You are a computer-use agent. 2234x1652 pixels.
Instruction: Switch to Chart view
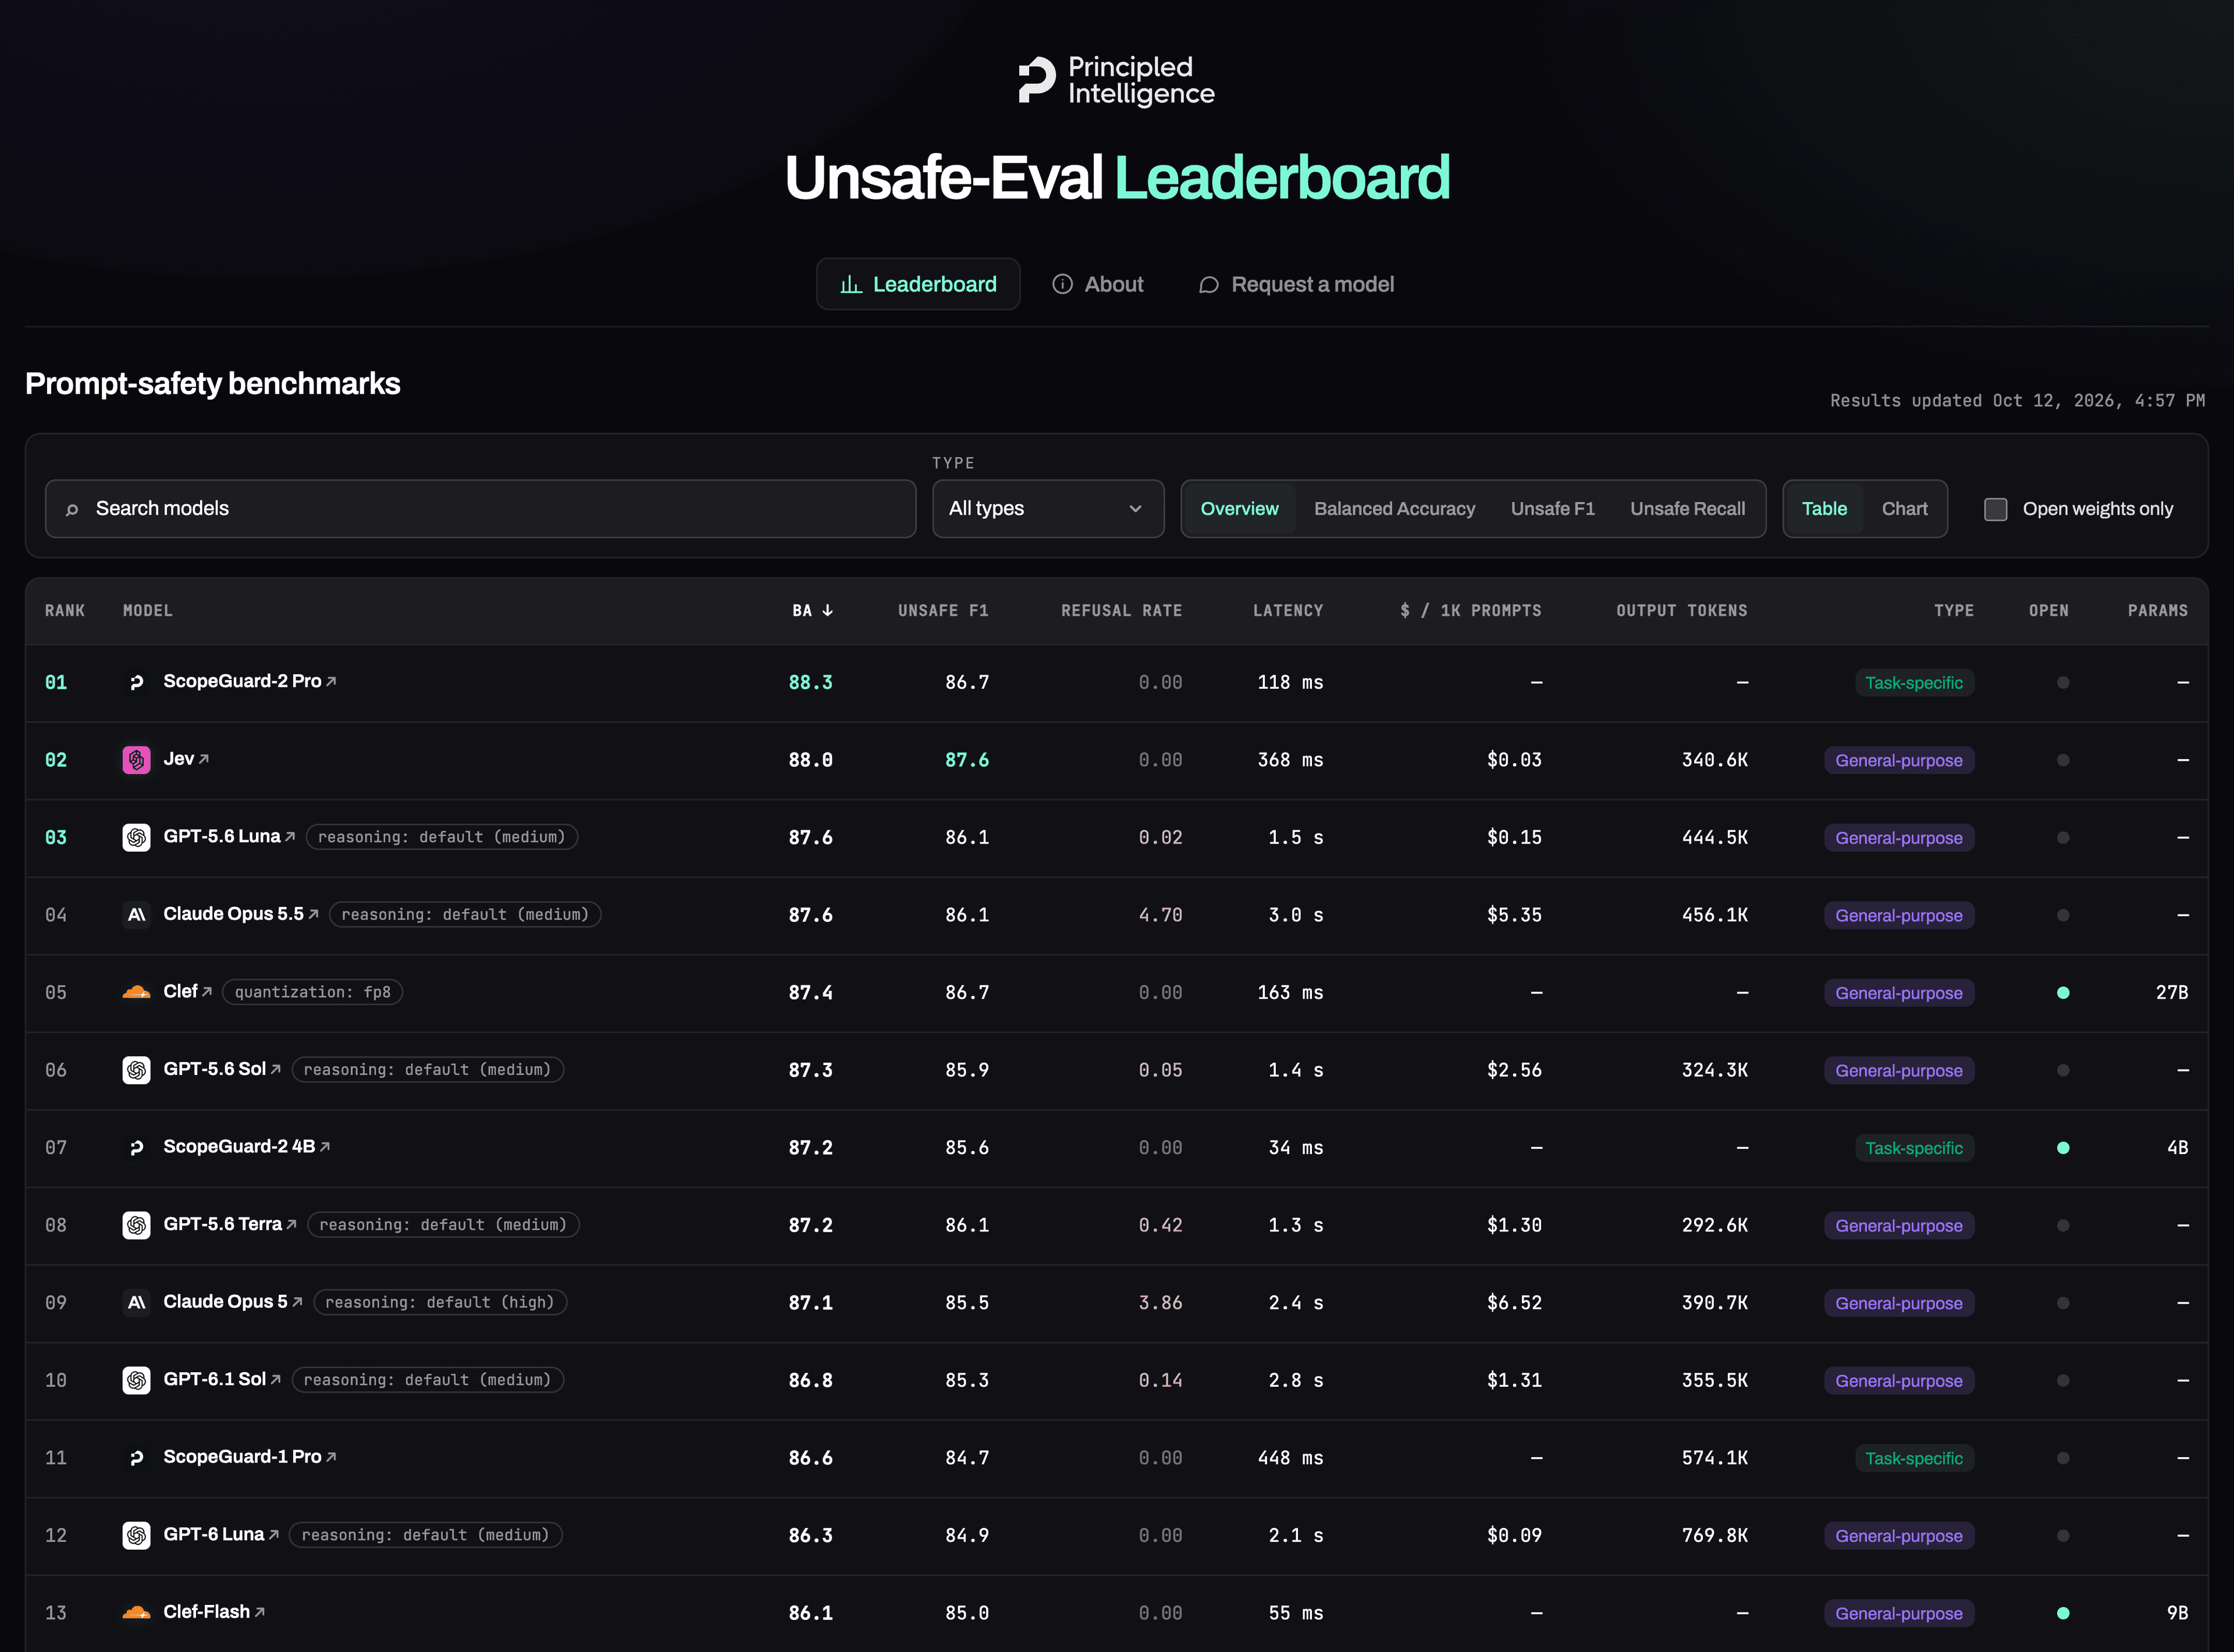[1904, 508]
